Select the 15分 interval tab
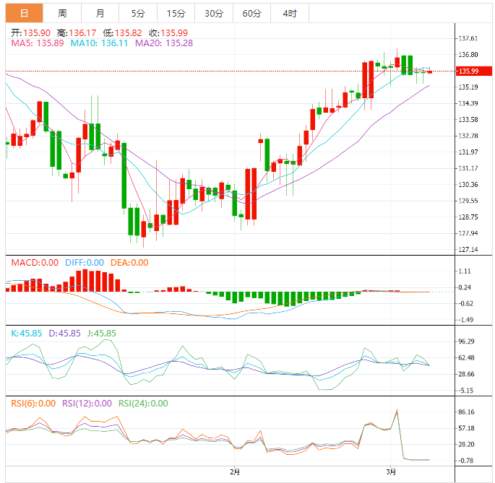 [x=176, y=13]
